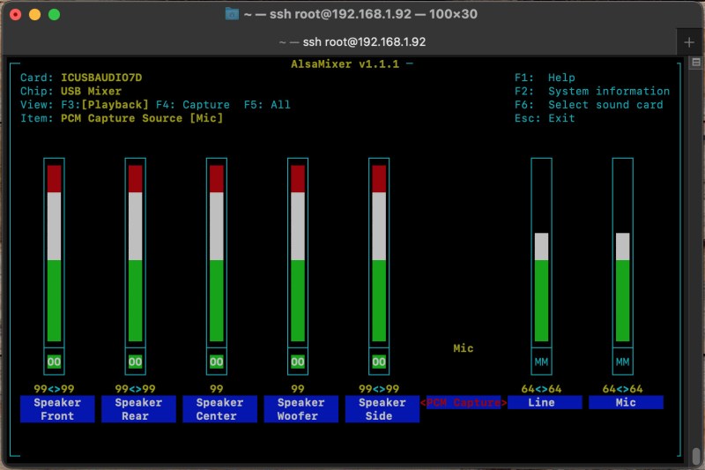Click the scrollback marker icon at top right
Viewport: 705px width, 470px height.
click(x=696, y=62)
